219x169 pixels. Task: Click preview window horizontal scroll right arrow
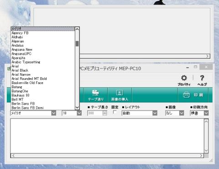[208, 56]
